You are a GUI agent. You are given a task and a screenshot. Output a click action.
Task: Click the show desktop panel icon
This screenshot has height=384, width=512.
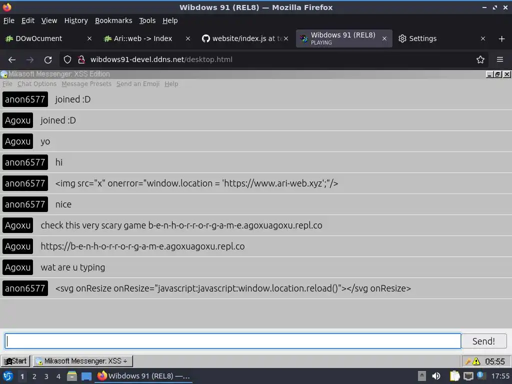(x=86, y=376)
